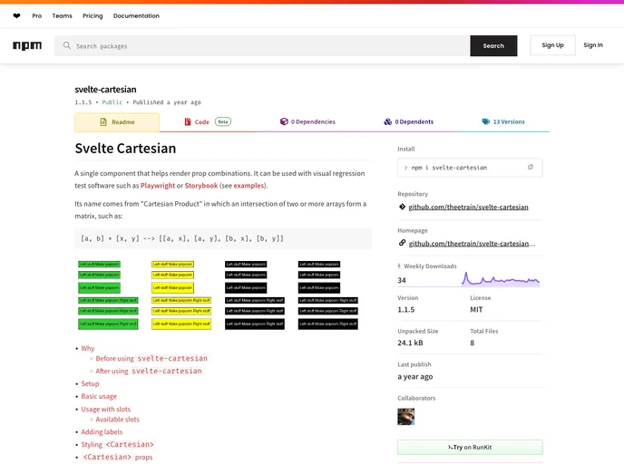Jump to After using svelte-cartesian section
Screen dimensions: 624x464
pyautogui.click(x=149, y=371)
